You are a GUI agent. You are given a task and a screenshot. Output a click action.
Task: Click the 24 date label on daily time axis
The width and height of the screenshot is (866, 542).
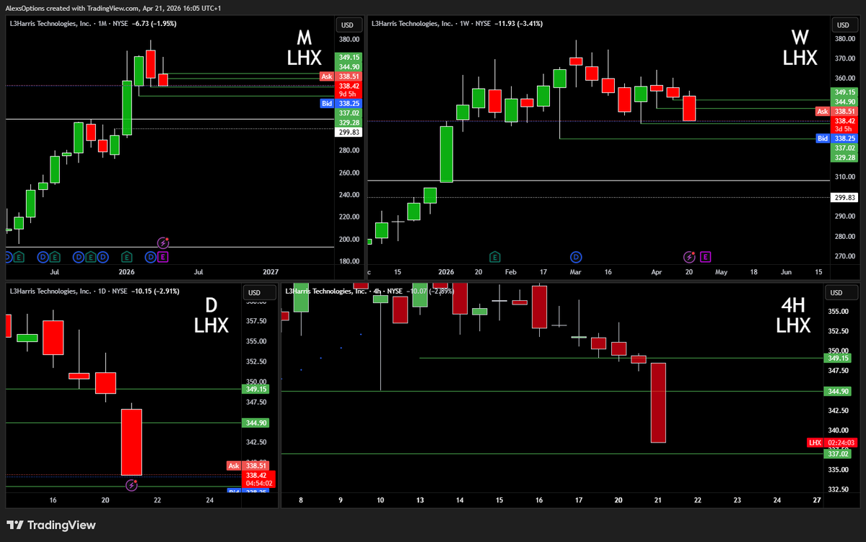[210, 499]
